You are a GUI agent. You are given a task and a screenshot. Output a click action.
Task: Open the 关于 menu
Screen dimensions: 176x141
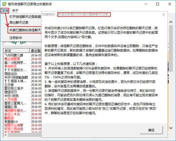coord(15,11)
